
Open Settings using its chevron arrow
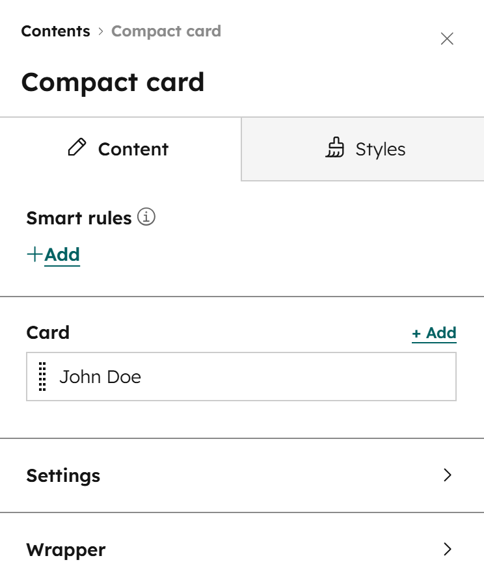[x=448, y=475]
